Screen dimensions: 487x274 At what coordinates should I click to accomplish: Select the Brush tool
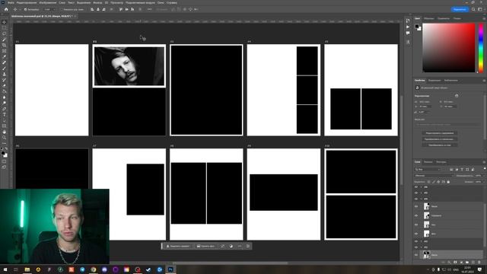4,68
